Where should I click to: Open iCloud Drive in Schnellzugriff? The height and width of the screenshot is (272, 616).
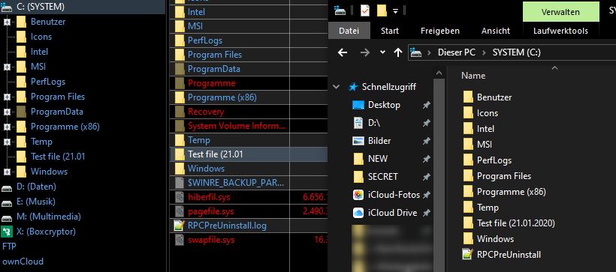click(392, 213)
